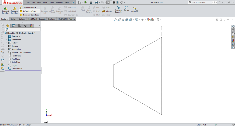The width and height of the screenshot is (235, 126).
Task: Click the Swept Boss/Base tool
Action: pos(28,7)
